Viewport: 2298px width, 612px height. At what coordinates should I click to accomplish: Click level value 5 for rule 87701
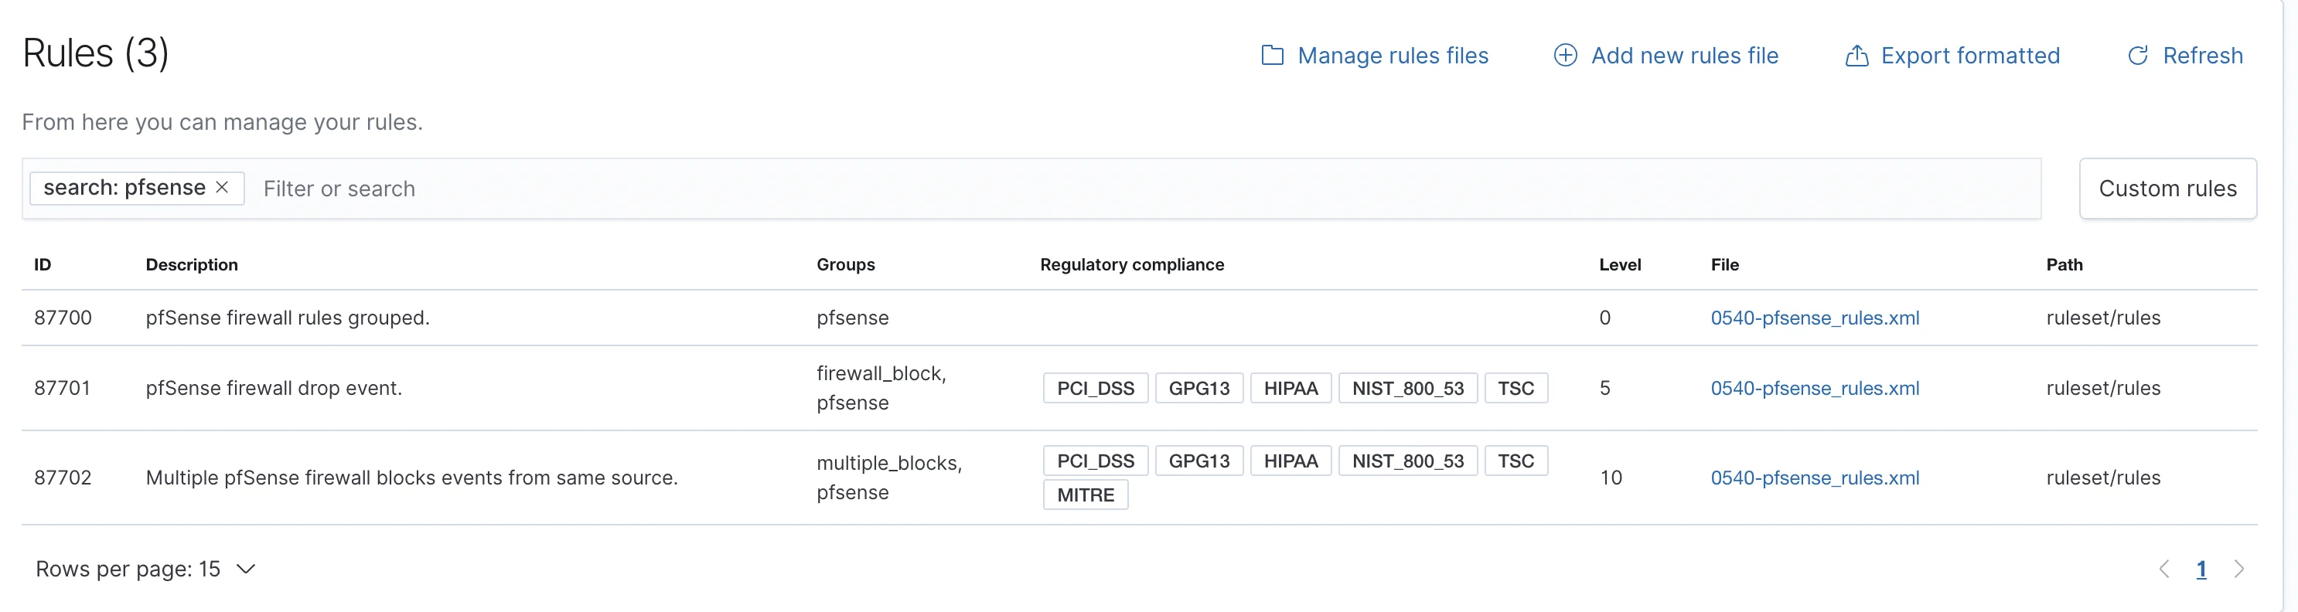click(x=1605, y=388)
